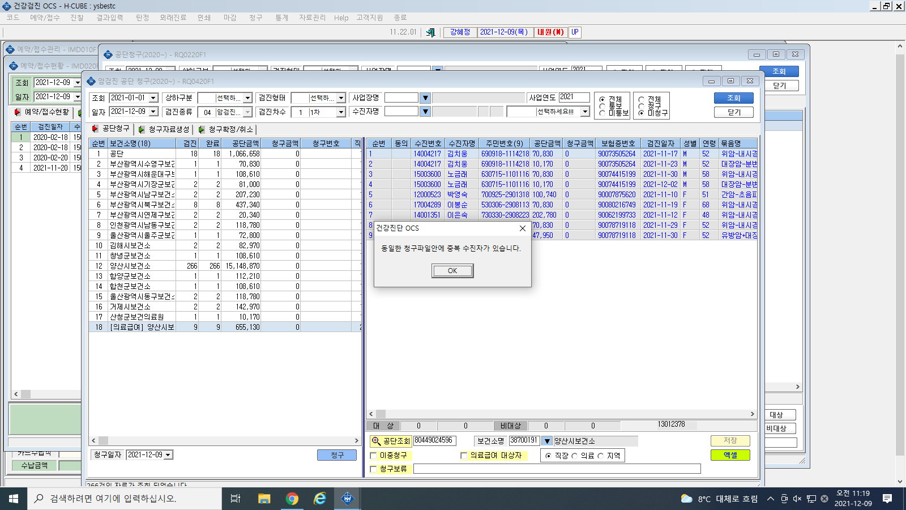Open Chrome from the taskbar
The height and width of the screenshot is (510, 906).
pos(292,499)
